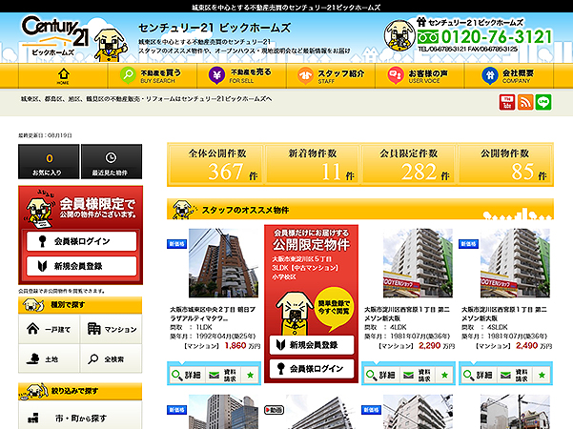Click the 0120-76-3121 phone number

[x=497, y=36]
